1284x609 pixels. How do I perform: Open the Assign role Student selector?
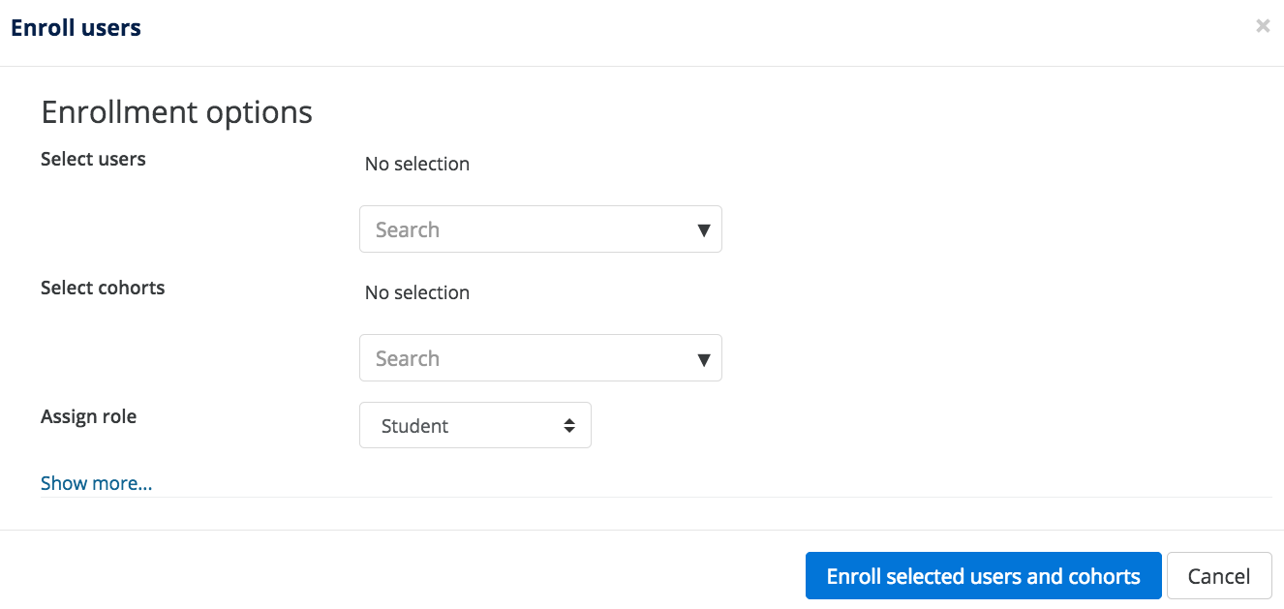(x=475, y=425)
